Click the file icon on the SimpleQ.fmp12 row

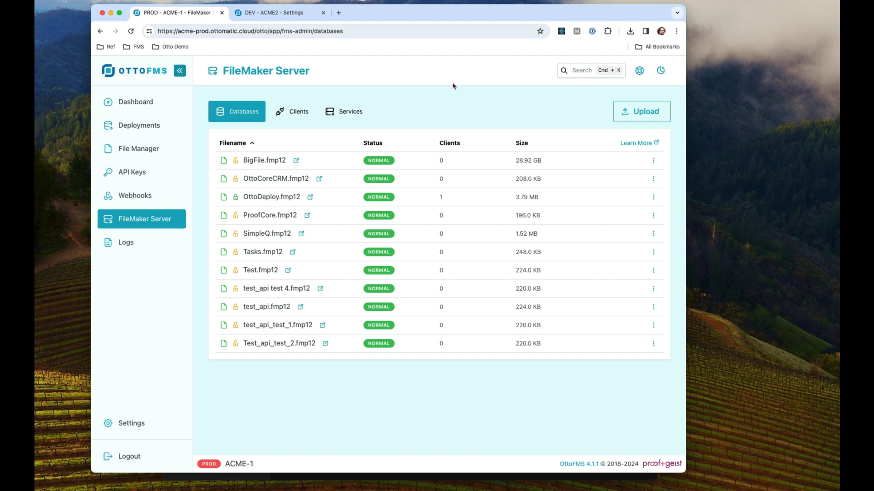coord(224,233)
